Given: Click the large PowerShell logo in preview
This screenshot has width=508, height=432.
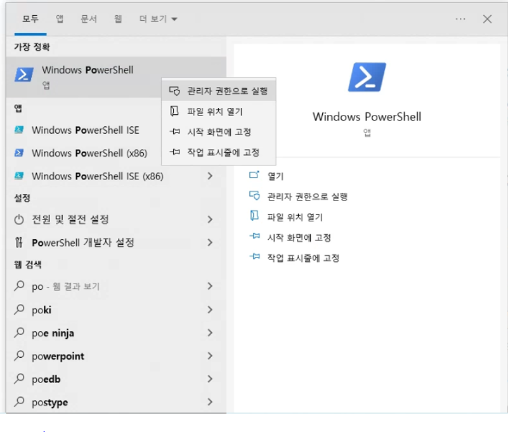Looking at the screenshot, I should pyautogui.click(x=367, y=77).
